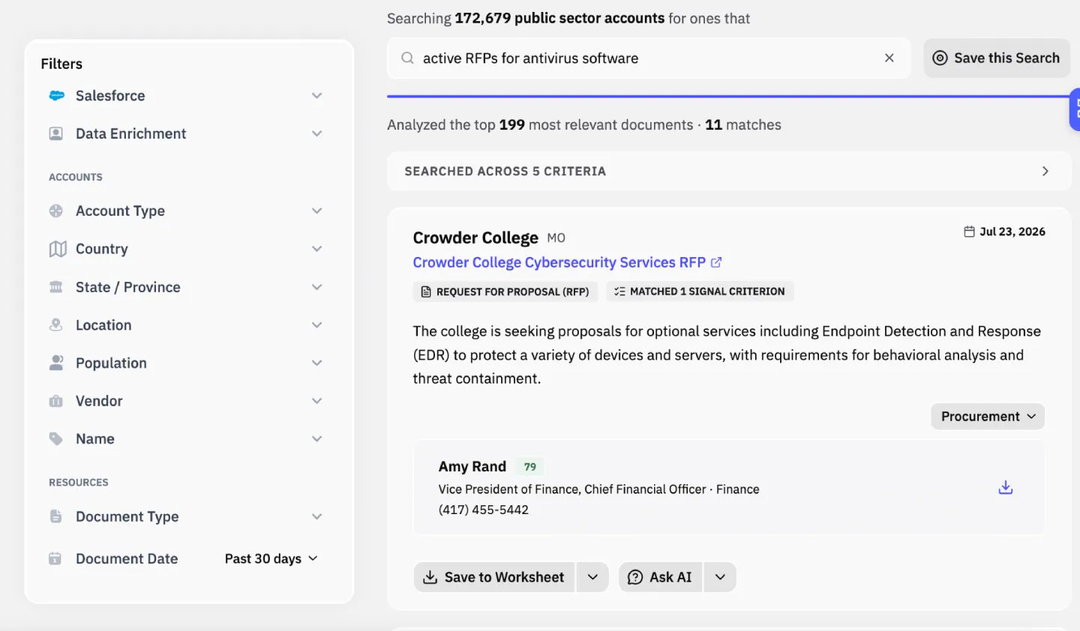This screenshot has width=1080, height=631.
Task: Expand the Salesforce filter
Action: click(317, 95)
